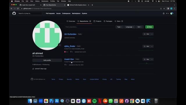Star the qibla_finder repository

click(146, 46)
